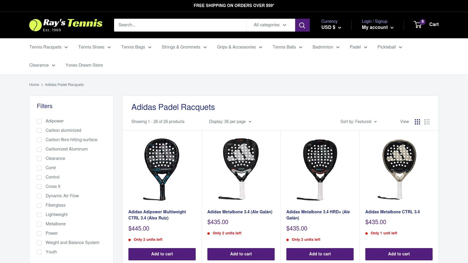Image resolution: width=468 pixels, height=263 pixels.
Task: Add Adidas Metalbone 3.4 to cart
Action: coord(241,254)
